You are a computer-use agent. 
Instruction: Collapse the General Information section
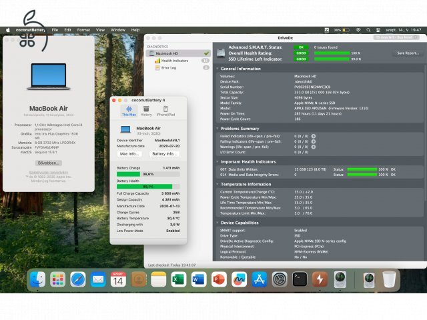(218, 69)
